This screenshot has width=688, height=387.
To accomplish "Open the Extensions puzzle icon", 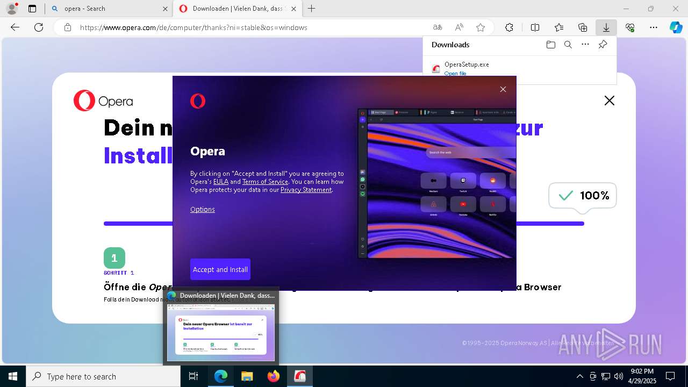I will [x=510, y=27].
